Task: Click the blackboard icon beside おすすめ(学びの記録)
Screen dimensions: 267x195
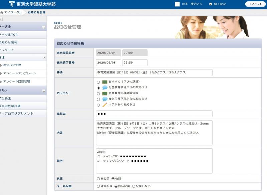Action: 105,82
